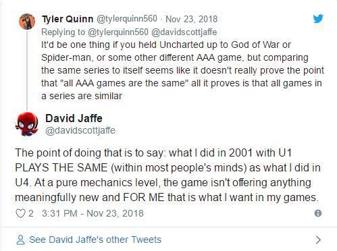Screen dimensions: 337x251
Task: Open See David Jaffe's other Tweets
Action: click(x=95, y=240)
